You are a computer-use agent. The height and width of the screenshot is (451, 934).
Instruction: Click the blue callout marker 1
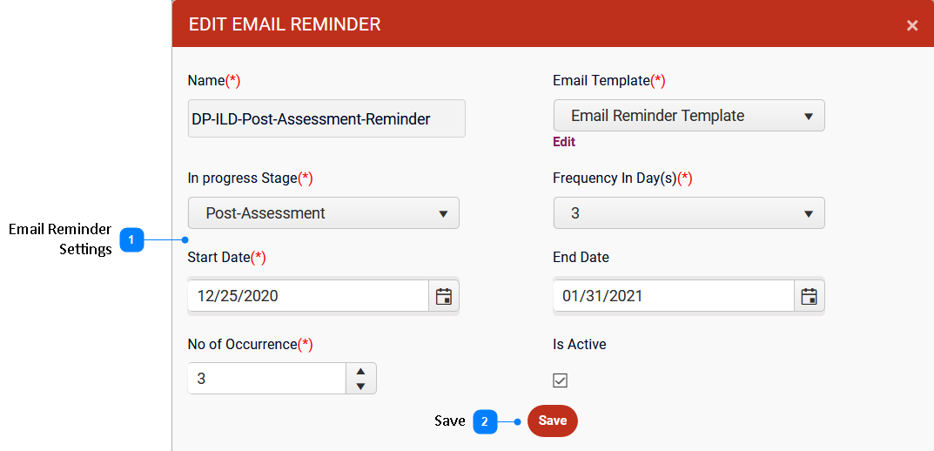(x=131, y=240)
